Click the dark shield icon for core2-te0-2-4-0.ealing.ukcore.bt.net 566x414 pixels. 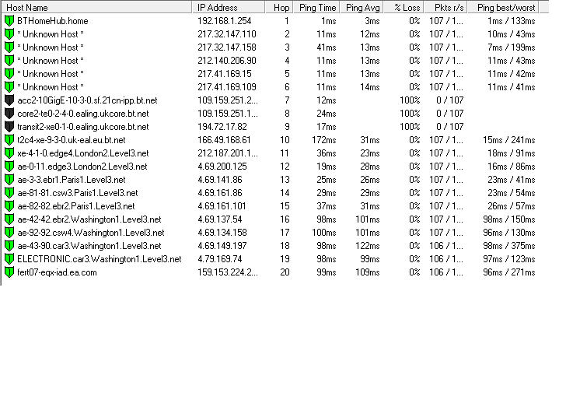9,114
